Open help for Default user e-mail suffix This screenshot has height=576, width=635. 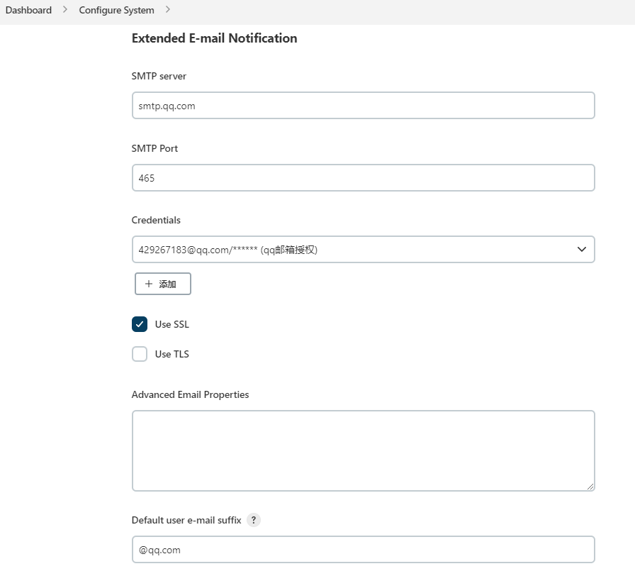254,520
